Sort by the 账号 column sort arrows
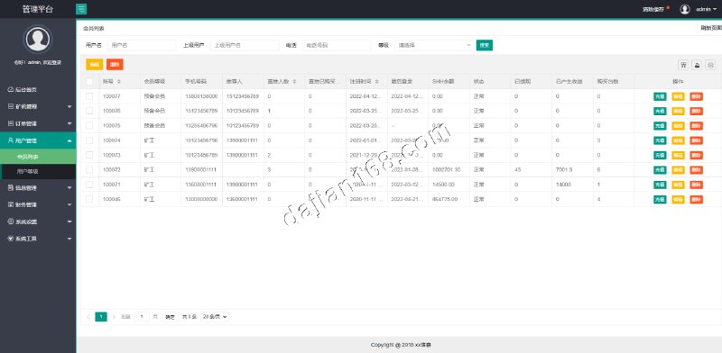The width and height of the screenshot is (722, 353). pyautogui.click(x=119, y=81)
